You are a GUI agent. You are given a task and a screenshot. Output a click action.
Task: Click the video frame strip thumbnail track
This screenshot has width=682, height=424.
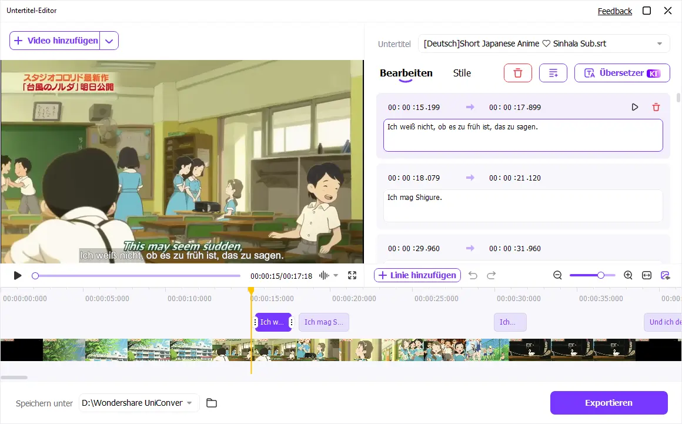[341, 350]
